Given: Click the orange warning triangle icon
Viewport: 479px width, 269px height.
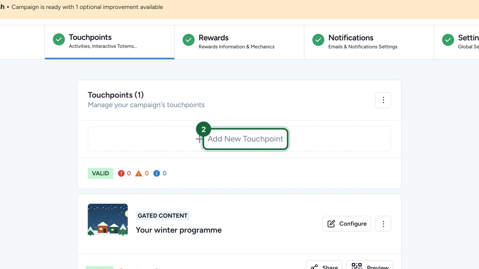Looking at the screenshot, I should [x=139, y=173].
